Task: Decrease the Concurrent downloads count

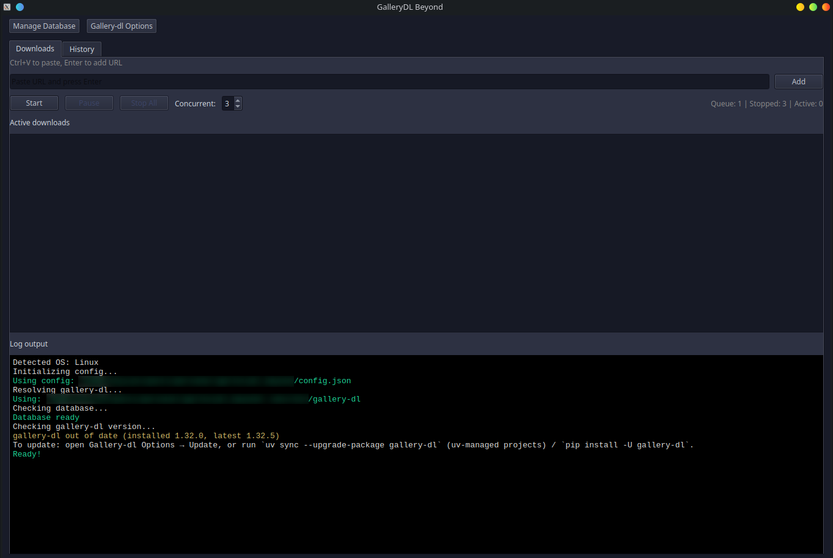Action: tap(238, 107)
